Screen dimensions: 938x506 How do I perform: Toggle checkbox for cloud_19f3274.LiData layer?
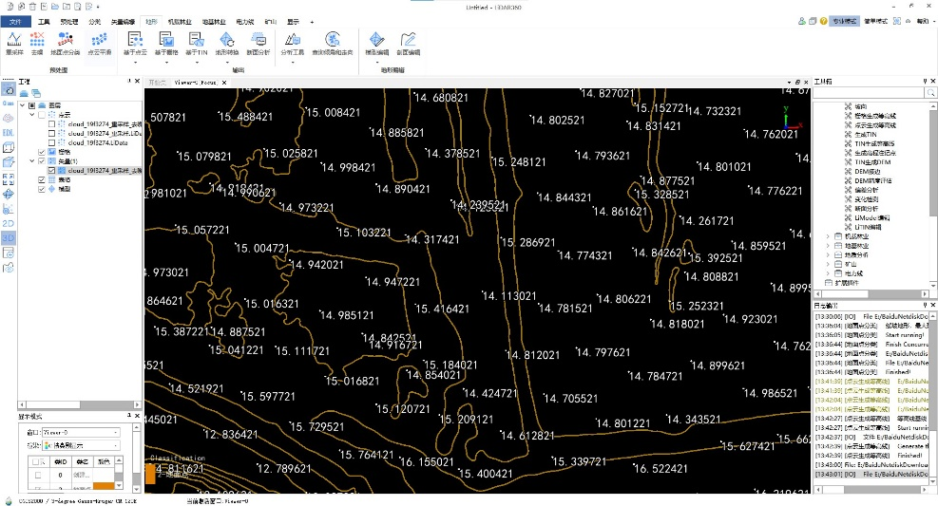point(51,142)
